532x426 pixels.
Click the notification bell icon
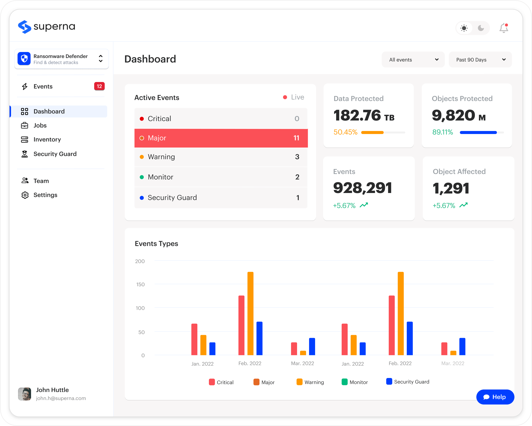tap(504, 28)
